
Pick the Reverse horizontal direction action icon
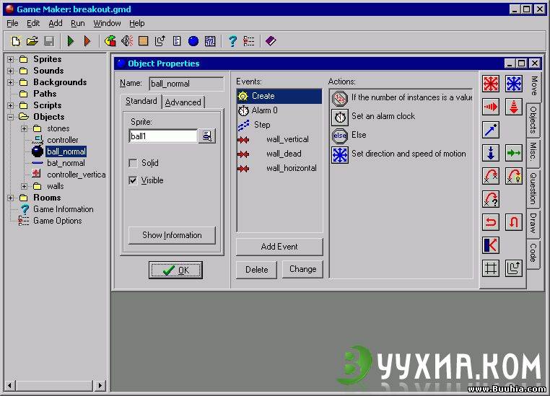click(x=491, y=222)
